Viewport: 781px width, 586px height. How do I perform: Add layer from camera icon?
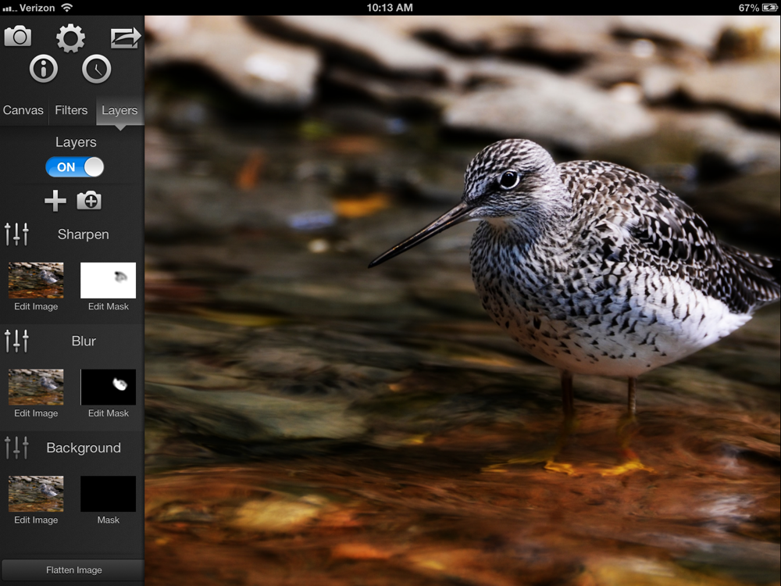point(89,200)
